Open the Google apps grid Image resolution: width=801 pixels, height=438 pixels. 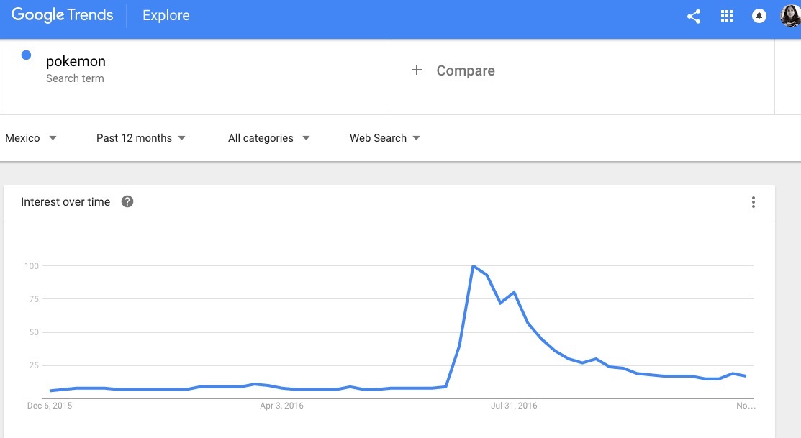click(x=726, y=17)
